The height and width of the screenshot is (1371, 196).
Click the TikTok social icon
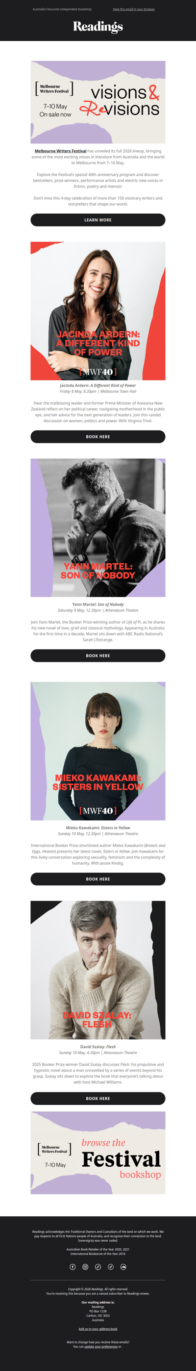110,1267
